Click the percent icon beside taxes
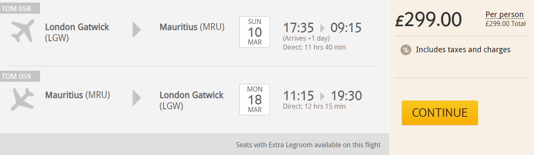 coord(406,50)
